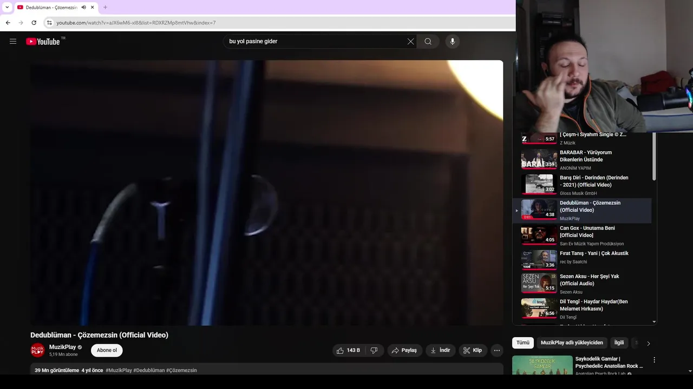Click the magnifier search button
This screenshot has height=389, width=693.
(x=428, y=42)
